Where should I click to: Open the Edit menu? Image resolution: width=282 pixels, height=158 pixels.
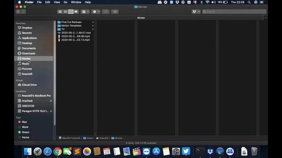48,2
